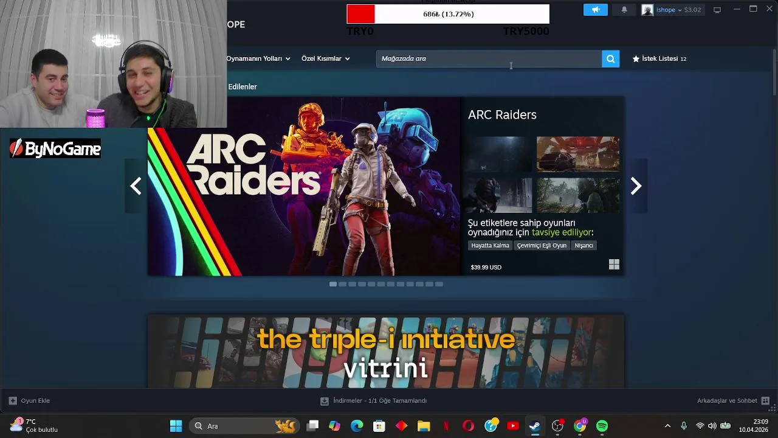The width and height of the screenshot is (778, 438).
Task: View the forest scene screenshot thumbnail
Action: tap(578, 195)
